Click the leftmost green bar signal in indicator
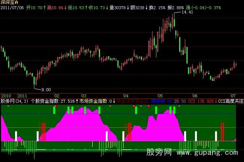Image resolution: width=244 pixels, height=162 pixels. [x=54, y=110]
